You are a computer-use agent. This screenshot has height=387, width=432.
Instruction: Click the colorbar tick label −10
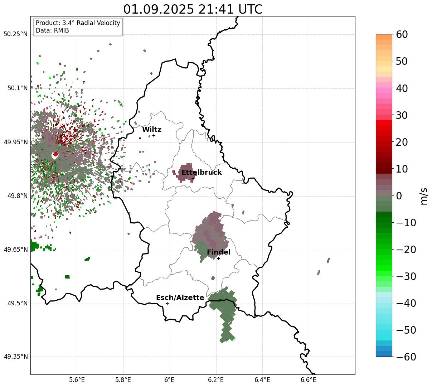tap(406, 223)
